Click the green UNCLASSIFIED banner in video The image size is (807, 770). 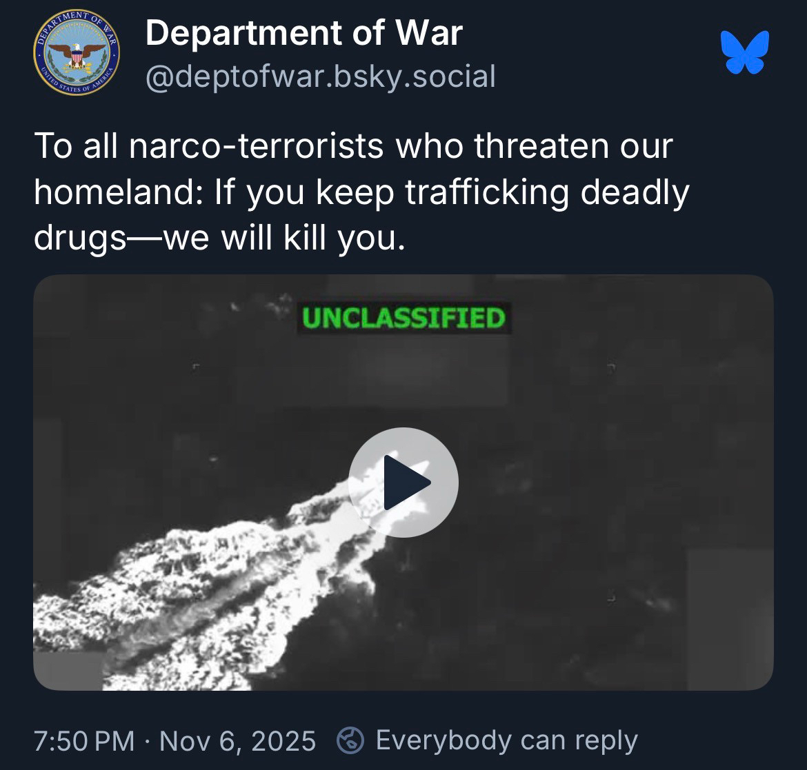[404, 318]
